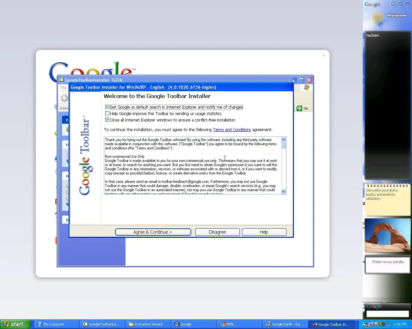This screenshot has width=412, height=329.
Task: Switch to GoogleToolbarIns... taskbar item
Action: 102,324
